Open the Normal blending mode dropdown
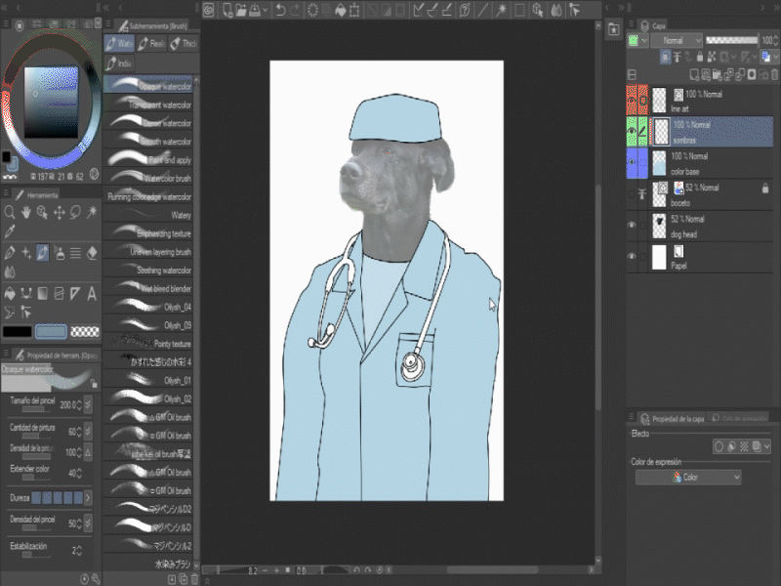Viewport: 781px width, 586px height. (x=677, y=41)
